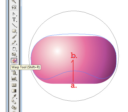128x112 pixels.
Task: Select the Pencil tool
Action: click(14, 42)
